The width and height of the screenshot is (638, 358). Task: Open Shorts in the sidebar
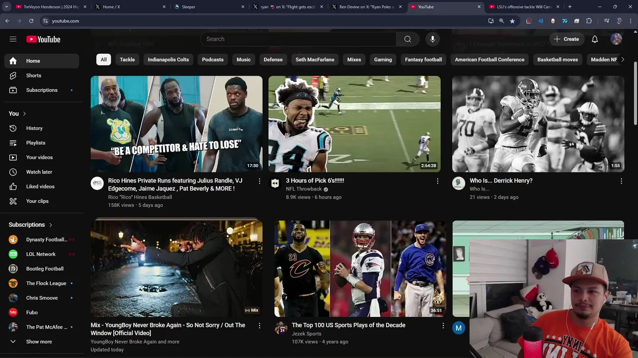pyautogui.click(x=42, y=76)
